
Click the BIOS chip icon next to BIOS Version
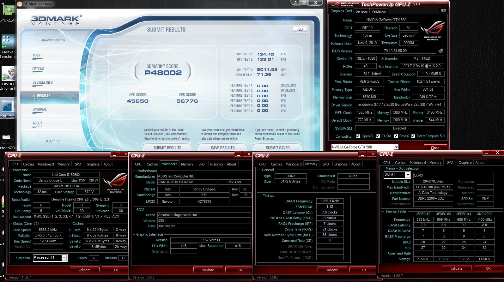click(441, 51)
